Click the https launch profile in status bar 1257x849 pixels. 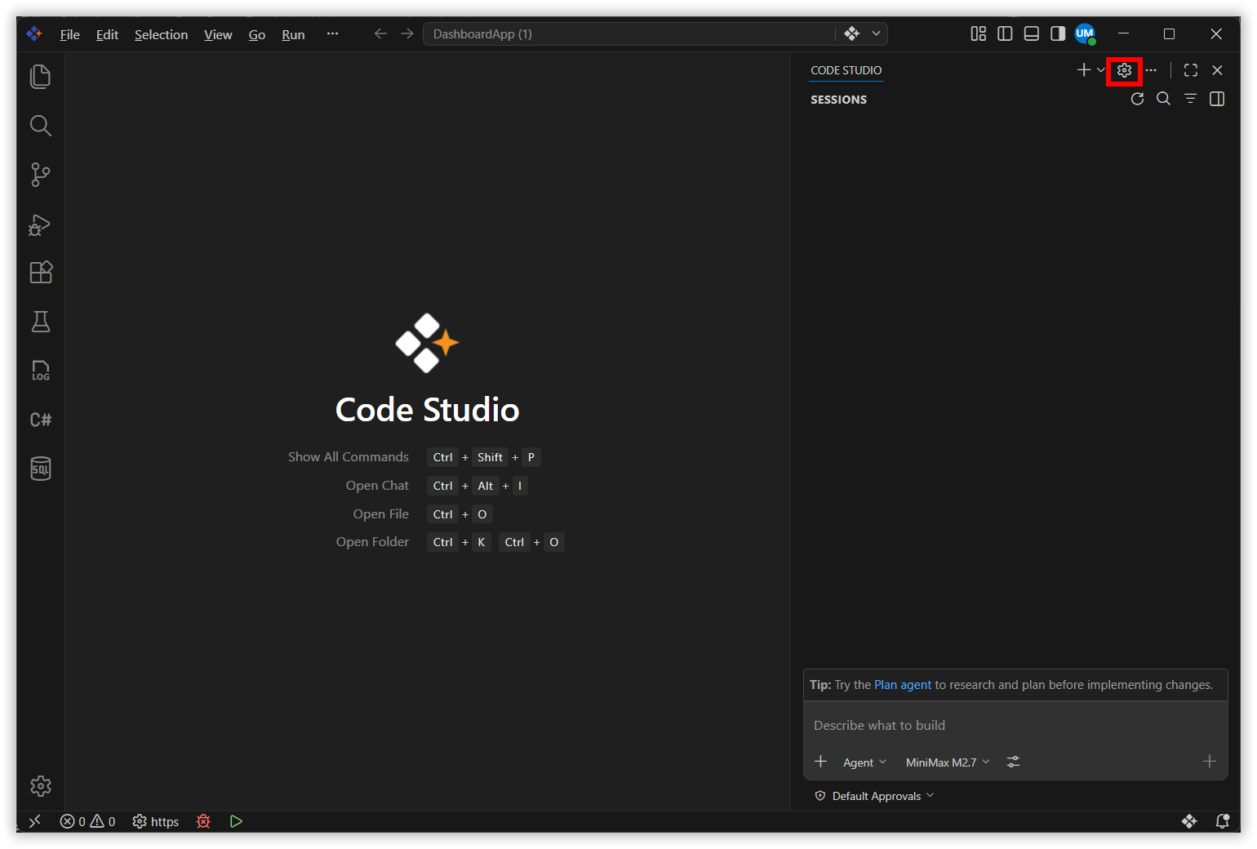click(156, 821)
